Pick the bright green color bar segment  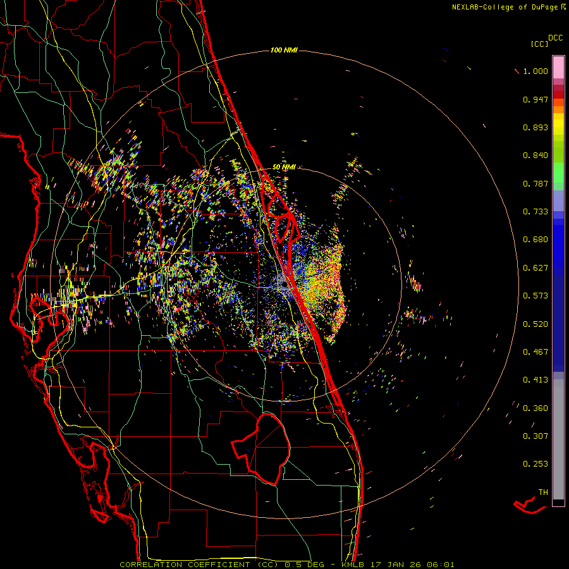tap(558, 173)
